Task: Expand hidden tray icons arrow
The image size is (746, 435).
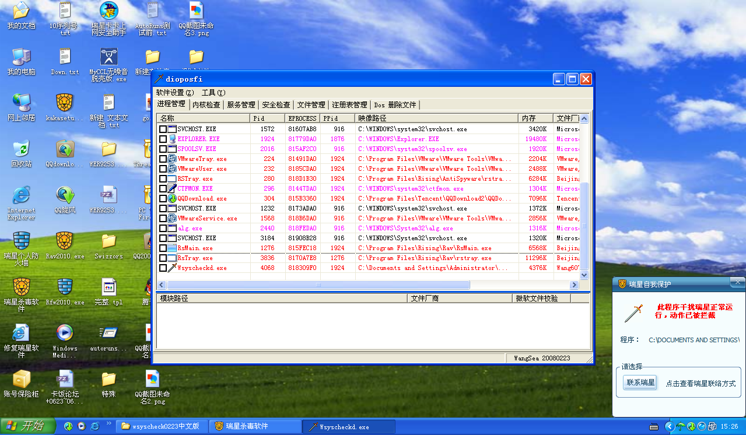Action: click(x=670, y=427)
